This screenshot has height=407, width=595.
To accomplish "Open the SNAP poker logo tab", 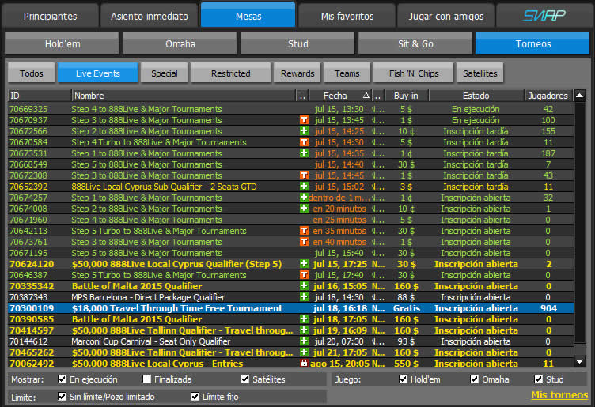I will [x=544, y=15].
